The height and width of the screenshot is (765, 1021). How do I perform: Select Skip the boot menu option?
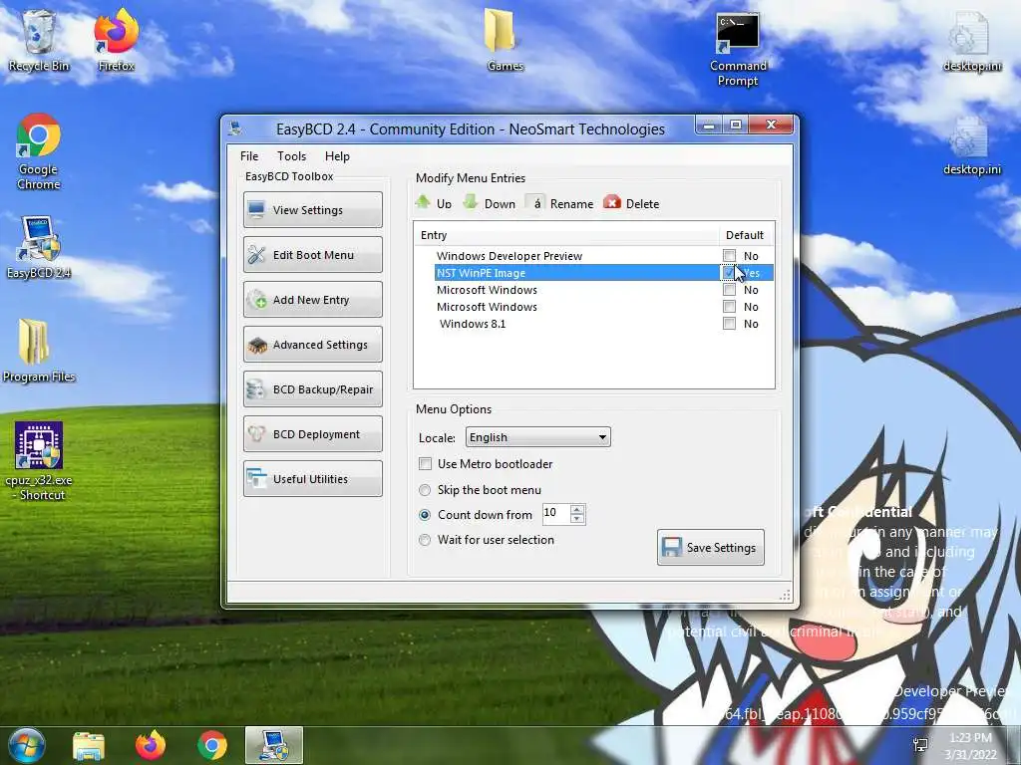[x=425, y=490]
